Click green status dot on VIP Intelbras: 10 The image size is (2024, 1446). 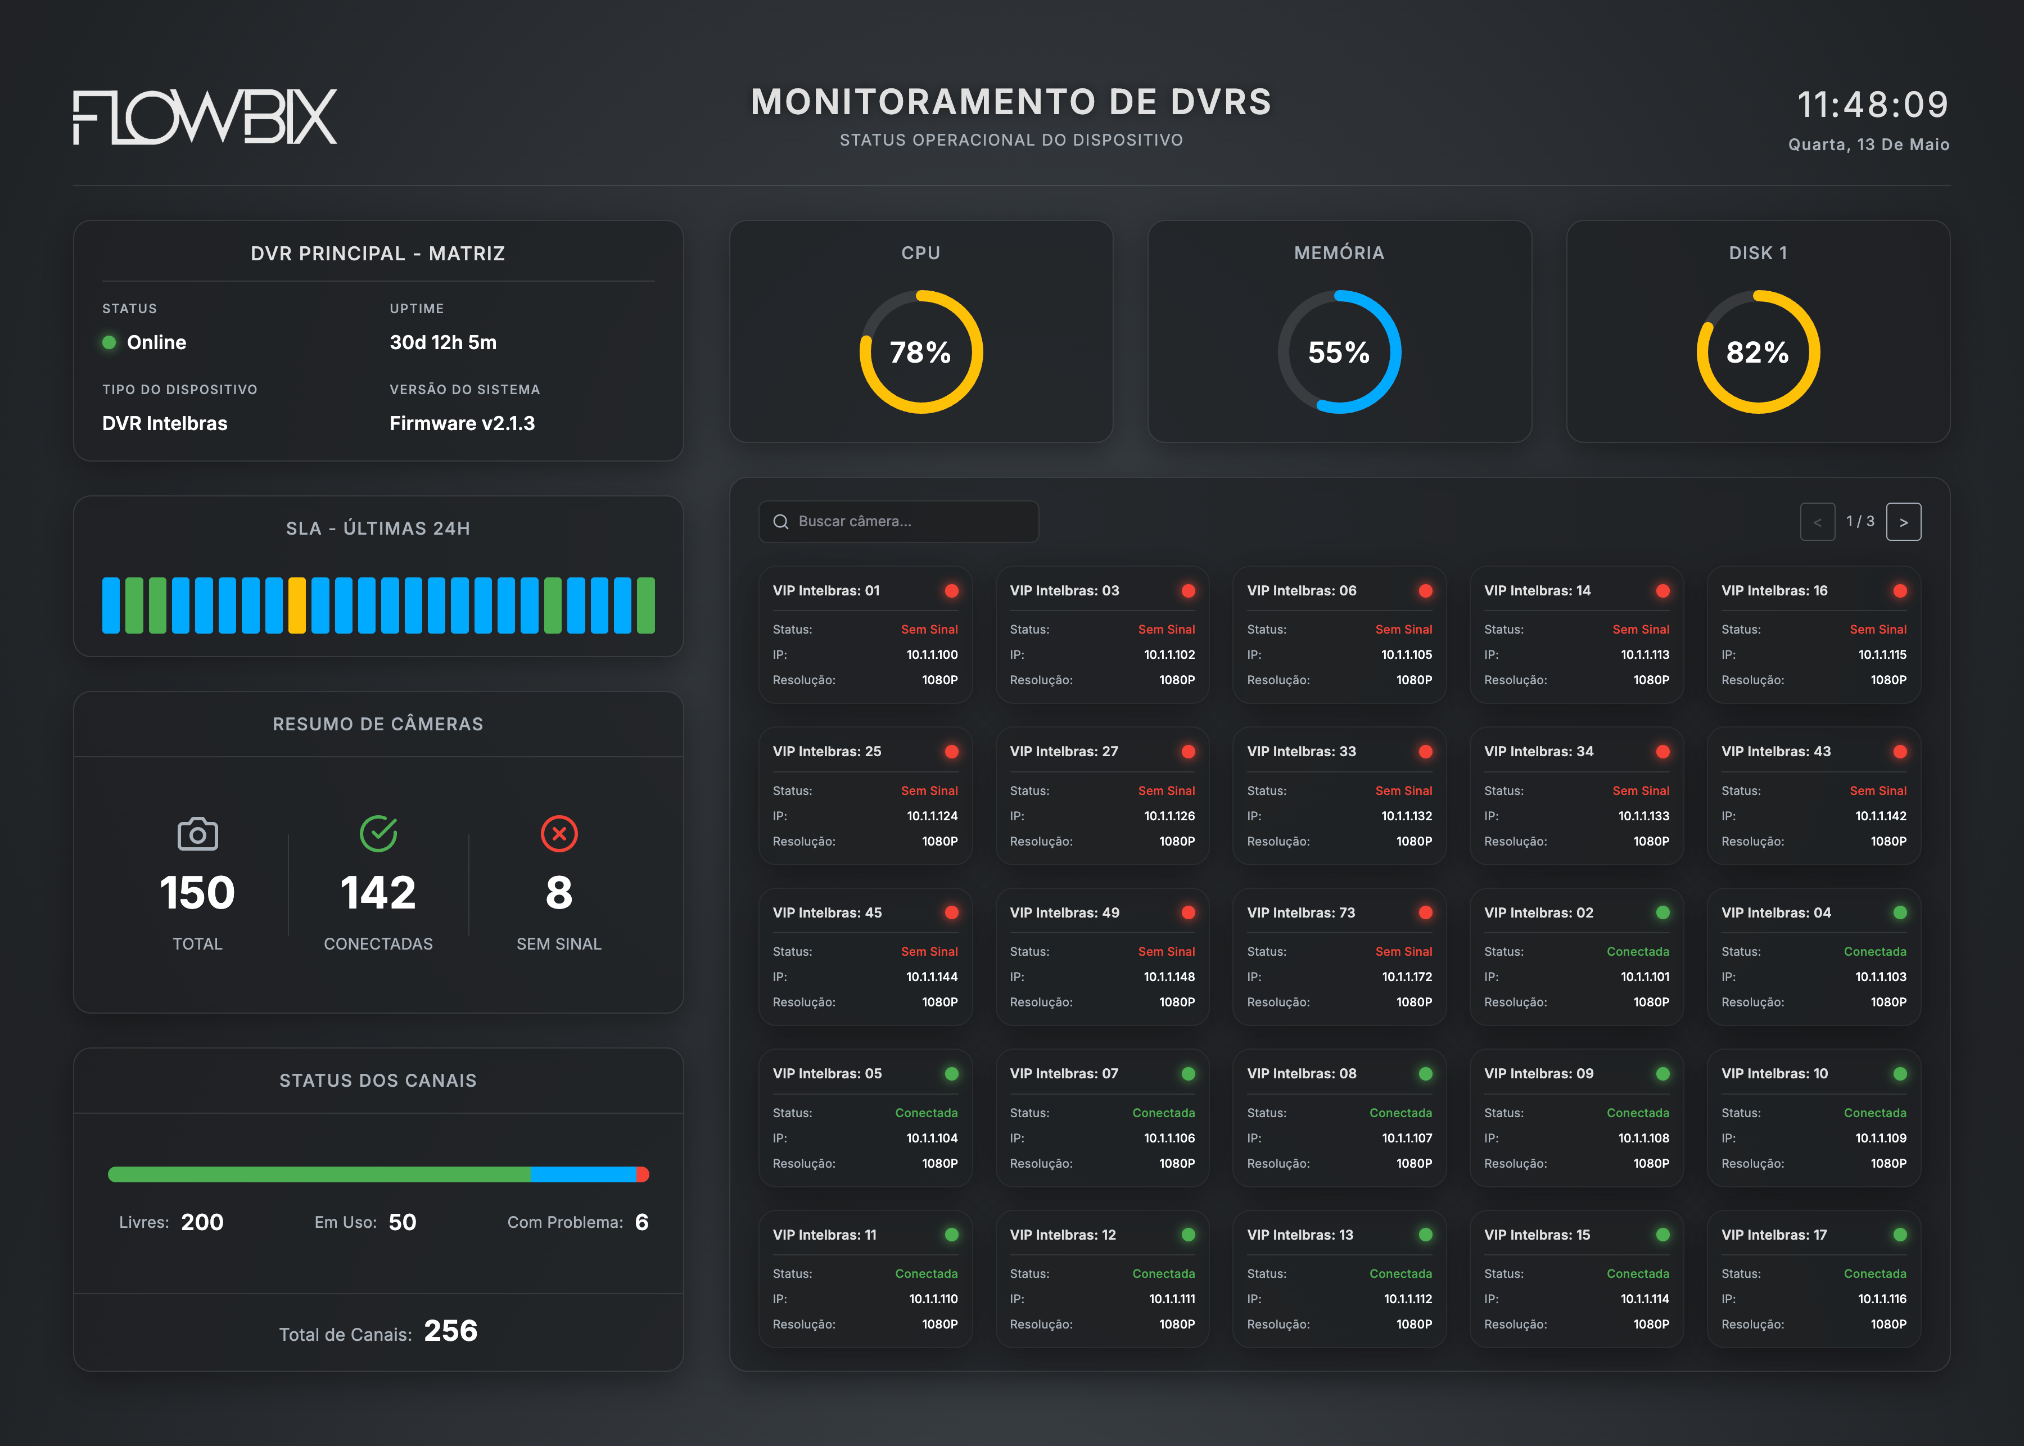click(1900, 1074)
